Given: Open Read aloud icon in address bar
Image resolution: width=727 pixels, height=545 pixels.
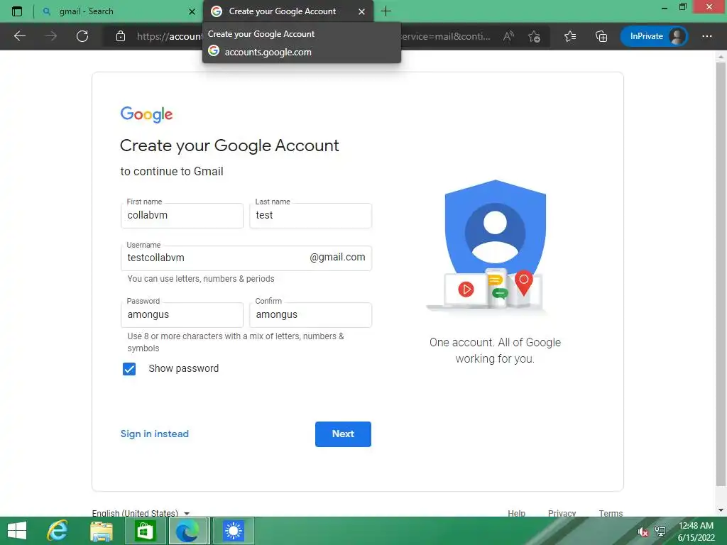Looking at the screenshot, I should pyautogui.click(x=508, y=36).
